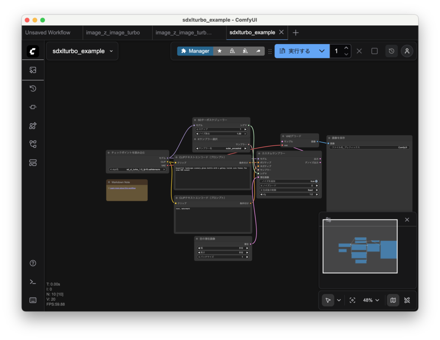Open the node library in sidebar
Viewport: 440px width, 340px height.
coord(33,107)
